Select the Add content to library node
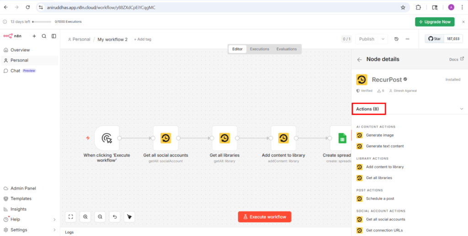The height and width of the screenshot is (236, 468). [x=283, y=138]
